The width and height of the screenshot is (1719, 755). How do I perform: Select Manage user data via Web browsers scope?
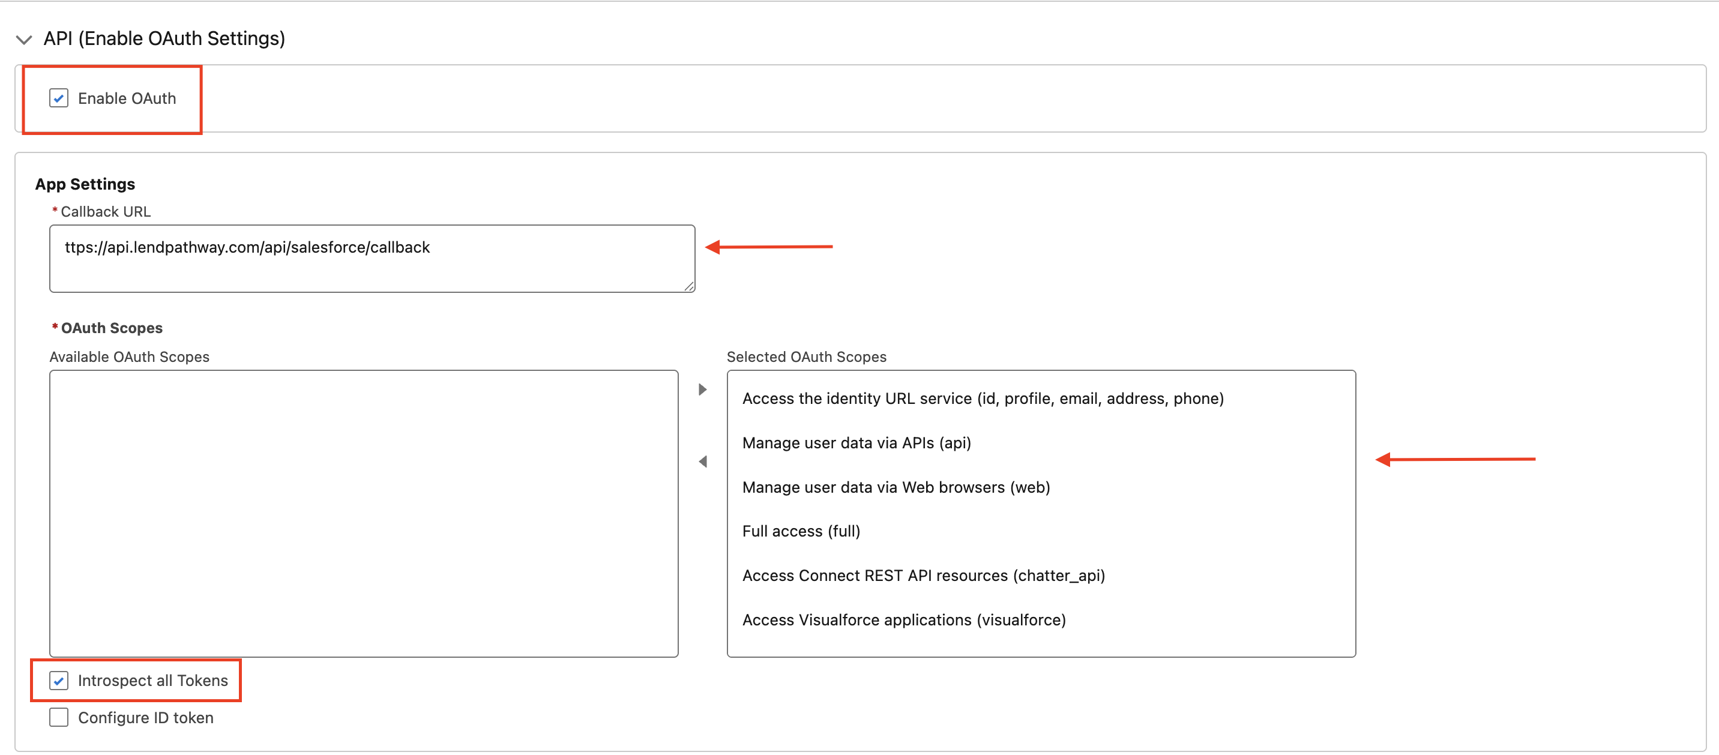pos(896,487)
